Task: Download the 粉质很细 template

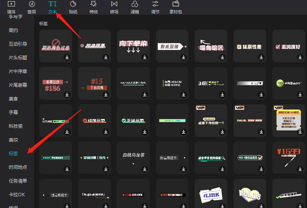Action: click(184, 57)
